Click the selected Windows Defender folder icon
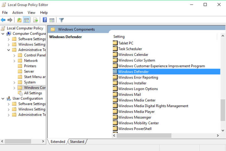The height and width of the screenshot is (151, 226). click(x=115, y=71)
